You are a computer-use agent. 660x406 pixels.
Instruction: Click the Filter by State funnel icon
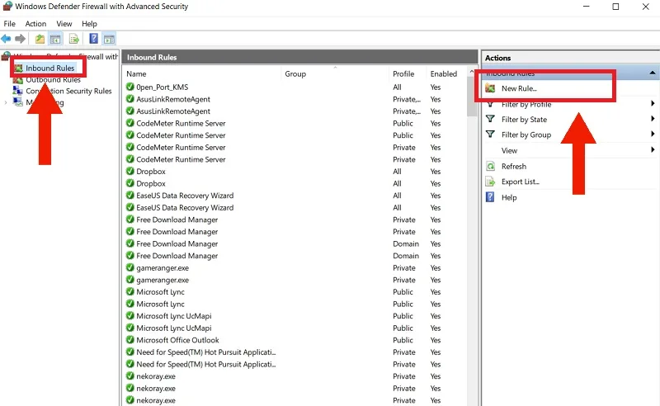pos(490,119)
